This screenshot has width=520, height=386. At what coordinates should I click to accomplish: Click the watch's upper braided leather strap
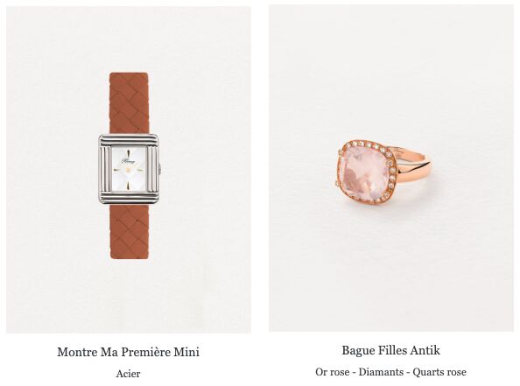tap(129, 103)
